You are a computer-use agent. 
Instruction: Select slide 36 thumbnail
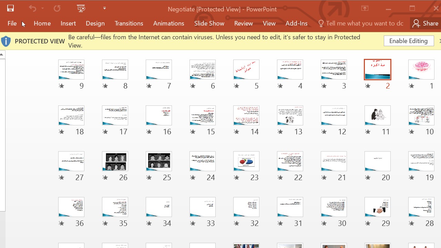(71, 207)
